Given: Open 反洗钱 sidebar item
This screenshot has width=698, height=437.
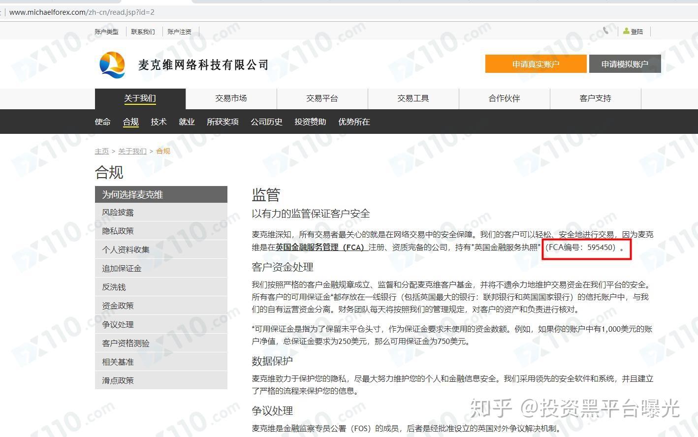Looking at the screenshot, I should click(x=161, y=287).
